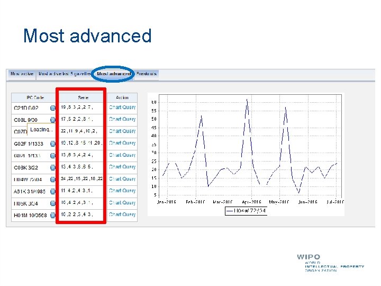Click the A61K 31/4985 IPC code
This screenshot has width=381, height=286.
pos(30,191)
